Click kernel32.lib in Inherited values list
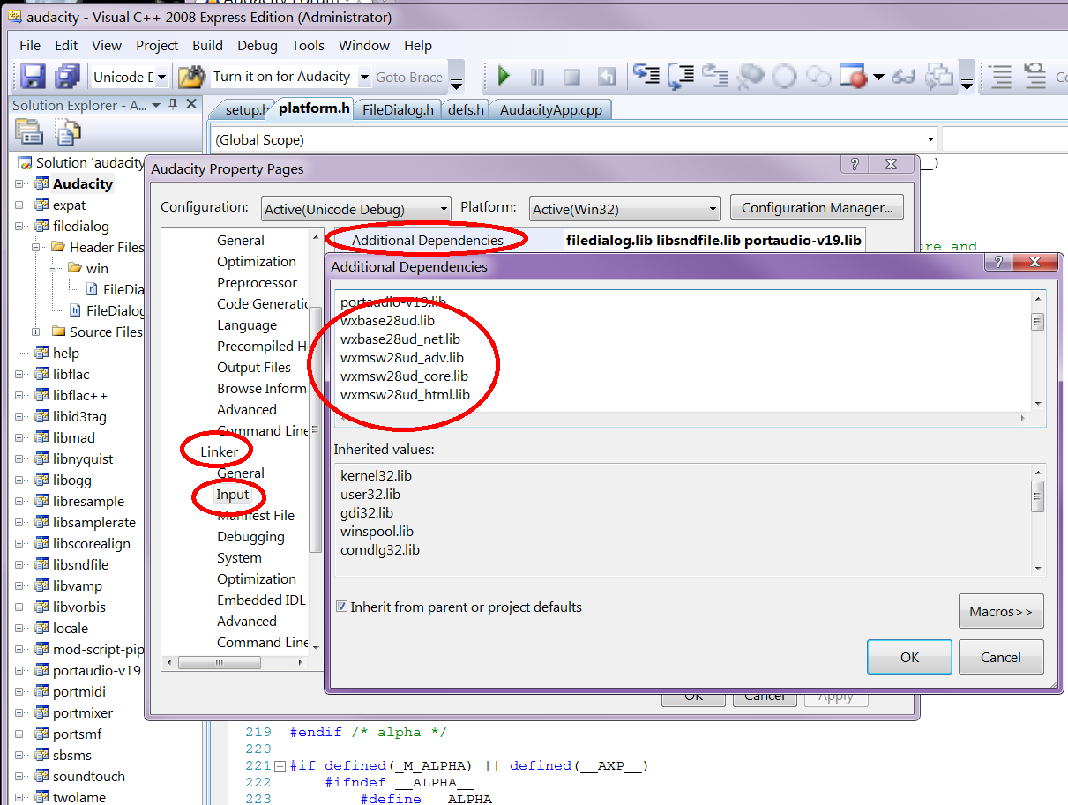Image resolution: width=1068 pixels, height=805 pixels. tap(376, 475)
